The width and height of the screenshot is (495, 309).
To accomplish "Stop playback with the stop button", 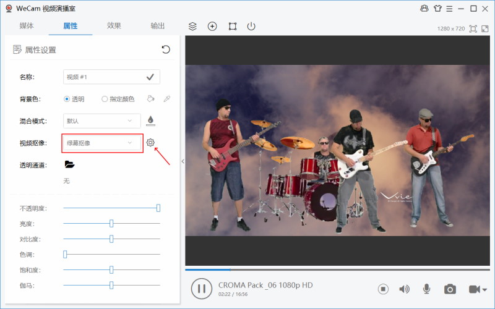I will (x=383, y=289).
